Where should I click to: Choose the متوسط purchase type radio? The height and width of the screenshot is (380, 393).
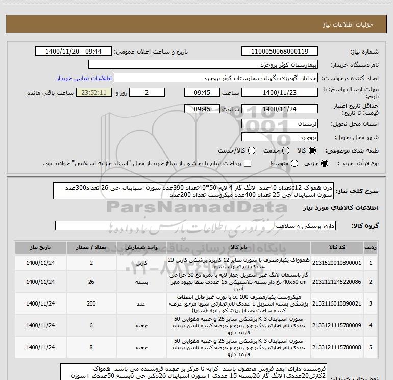[294, 163]
